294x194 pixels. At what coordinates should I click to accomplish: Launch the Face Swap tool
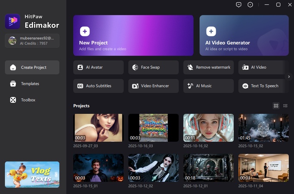click(153, 67)
